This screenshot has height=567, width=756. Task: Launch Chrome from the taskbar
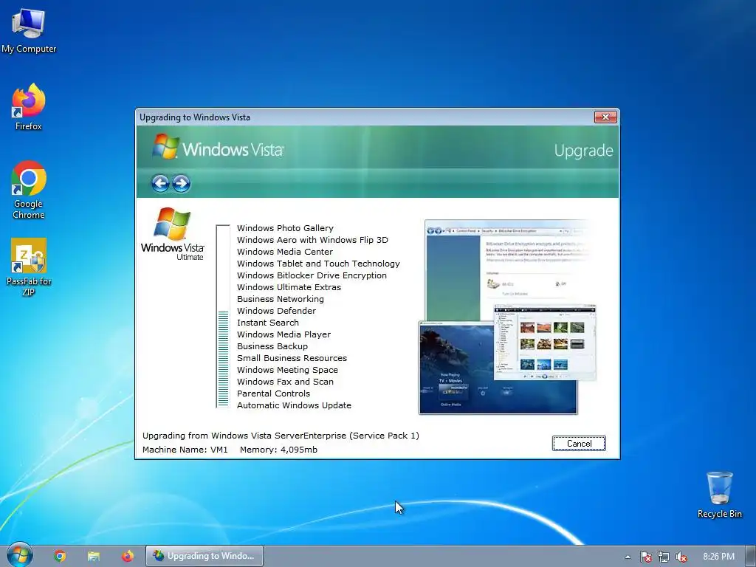click(x=60, y=556)
